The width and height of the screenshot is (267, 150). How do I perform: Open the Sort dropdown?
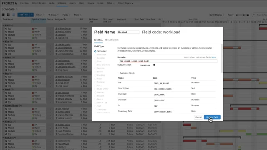point(40,15)
